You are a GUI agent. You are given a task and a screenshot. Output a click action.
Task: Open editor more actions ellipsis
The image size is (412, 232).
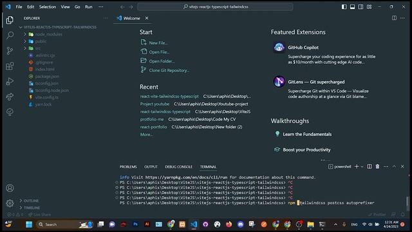click(402, 18)
